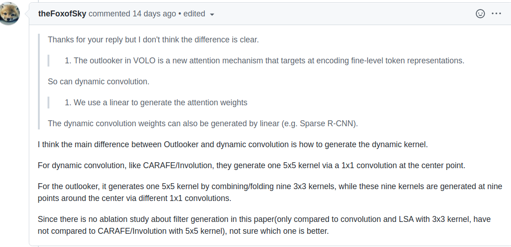Click theFoxofSky's fox avatar image
Viewport: 511px width, 247px height.
point(10,14)
